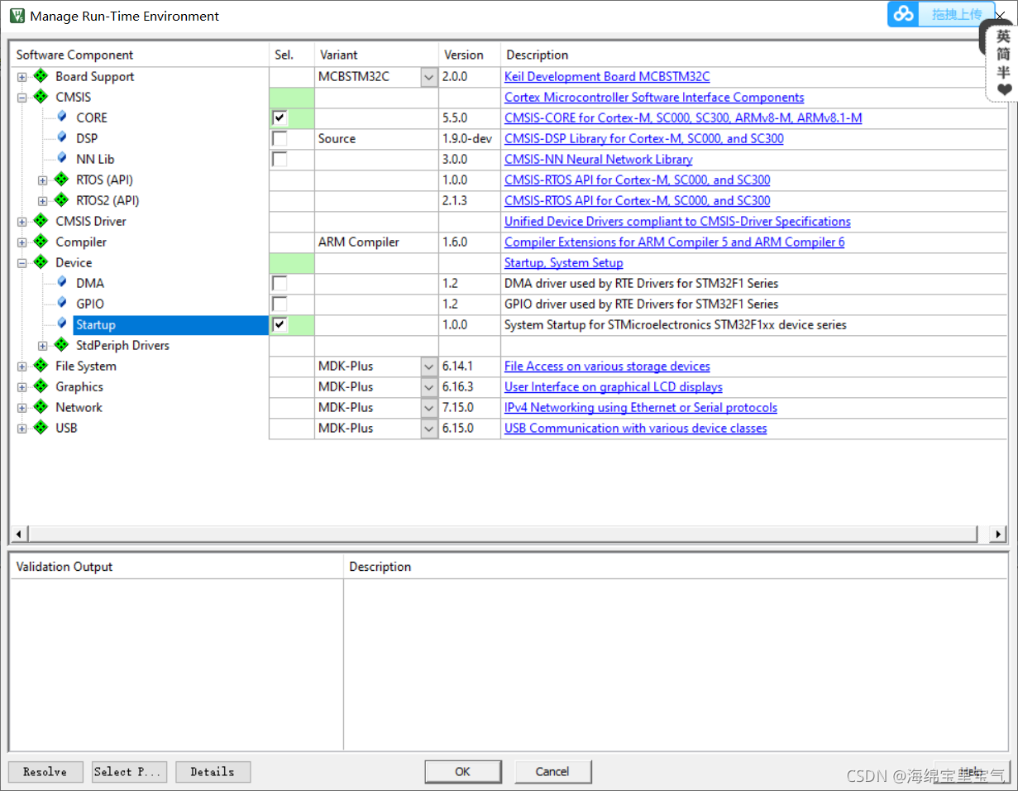Open CMSIS-DSP Library description link
This screenshot has height=791, width=1018.
pos(644,138)
